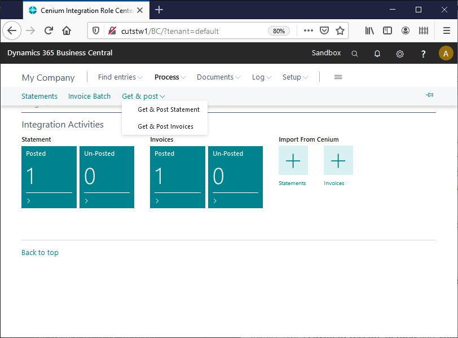Pin the action bar
458x338 pixels.
[x=429, y=95]
